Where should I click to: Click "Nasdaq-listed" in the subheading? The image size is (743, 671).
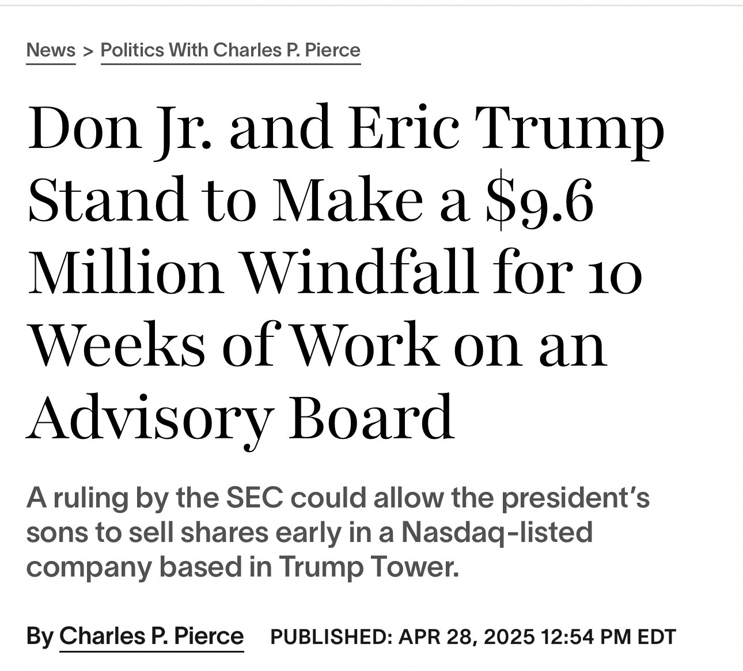[x=496, y=532]
